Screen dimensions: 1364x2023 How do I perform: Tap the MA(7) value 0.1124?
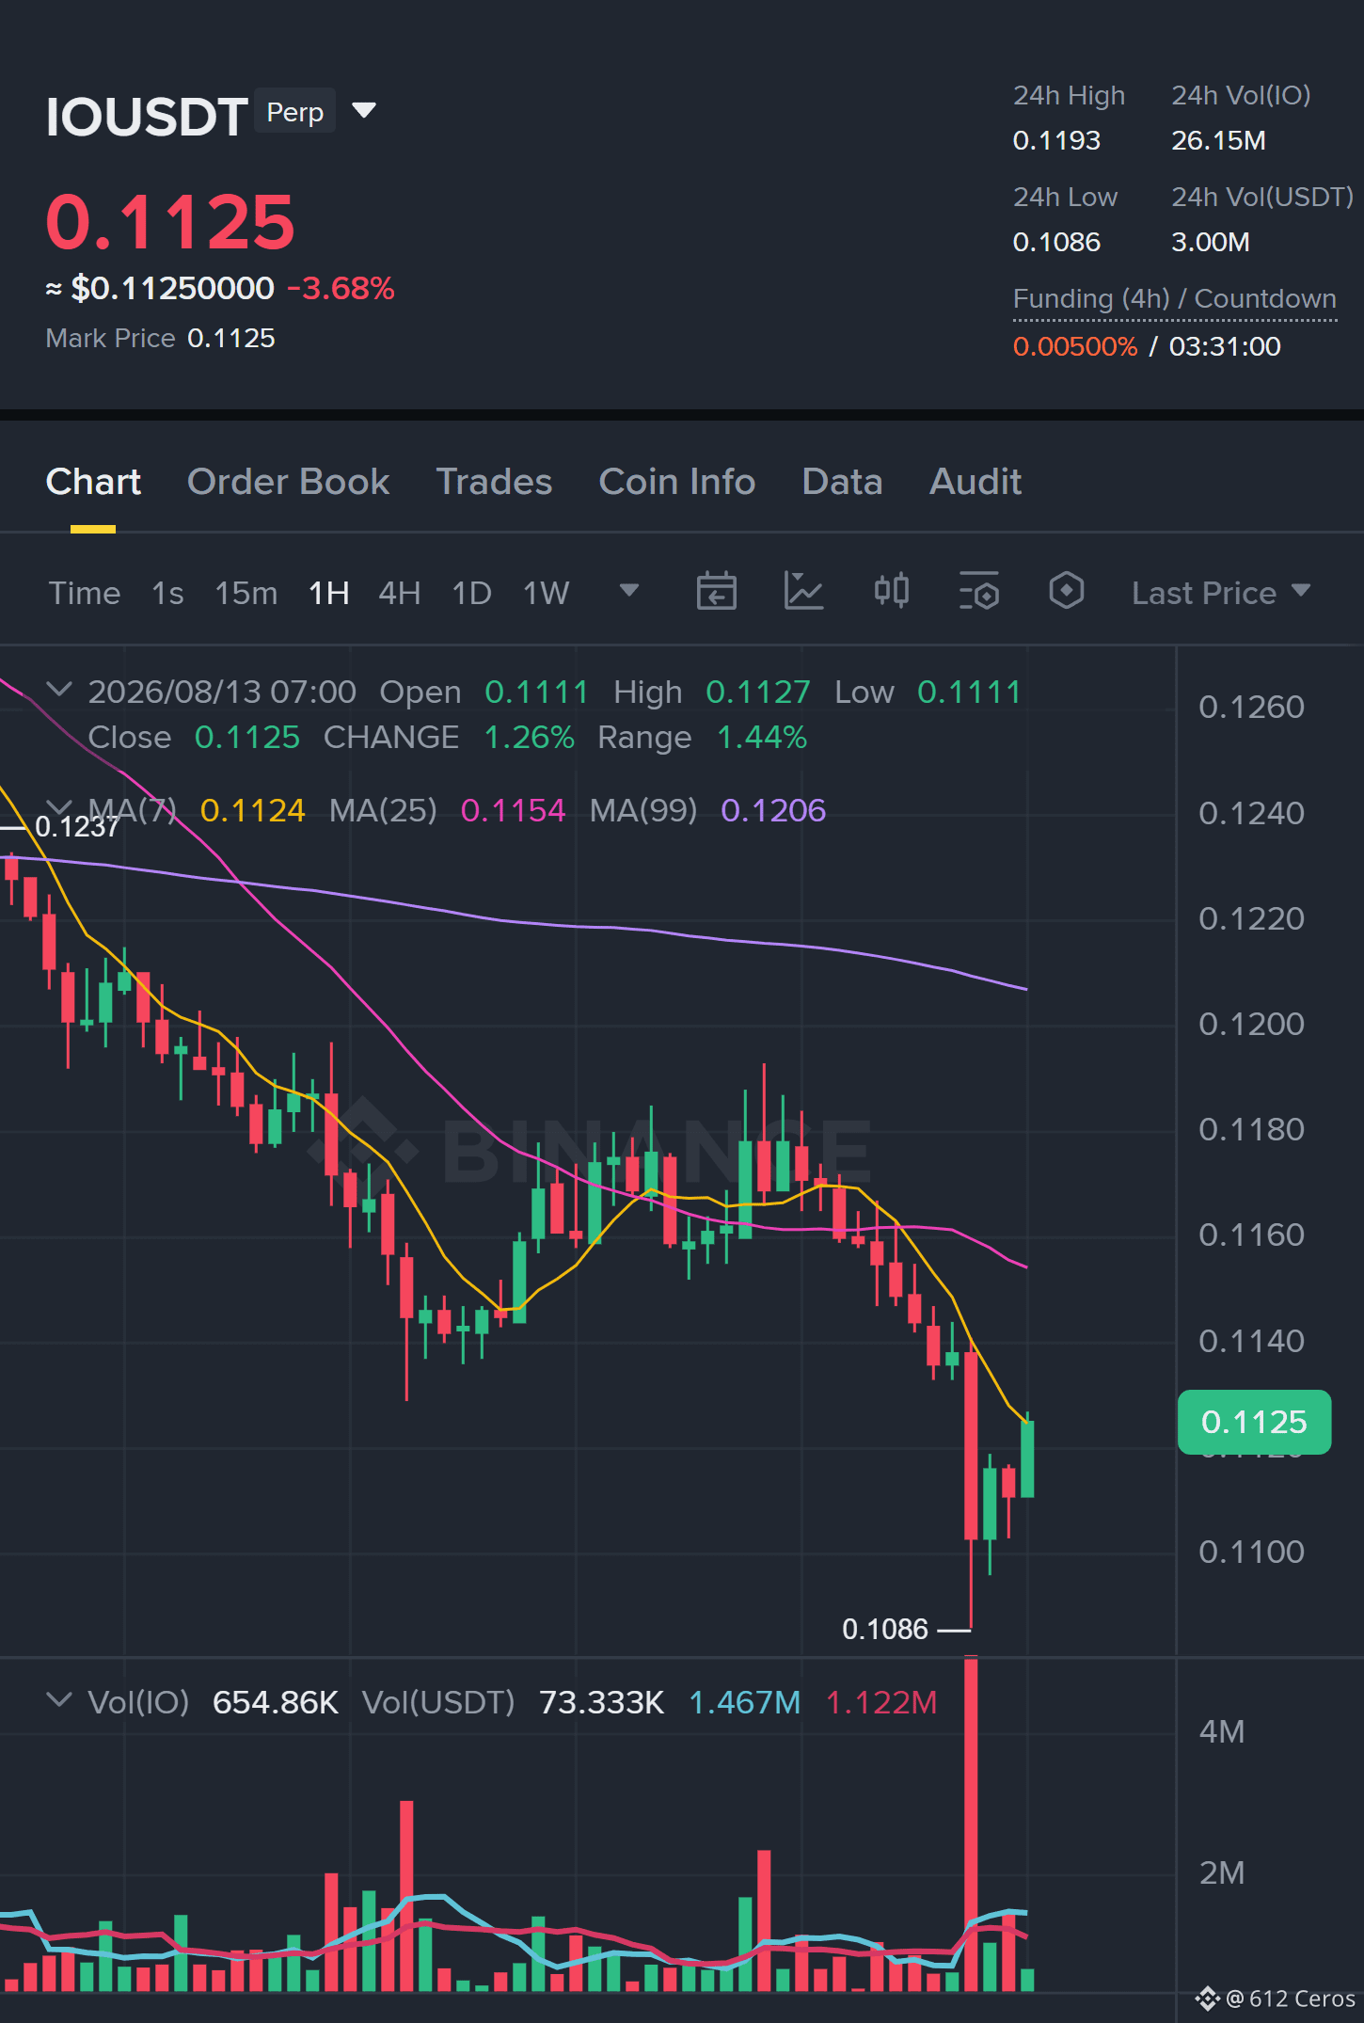pyautogui.click(x=253, y=810)
